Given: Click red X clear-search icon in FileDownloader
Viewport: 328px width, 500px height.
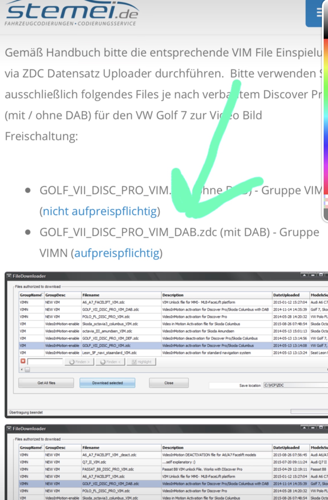Looking at the screenshot, I should coord(23,361).
